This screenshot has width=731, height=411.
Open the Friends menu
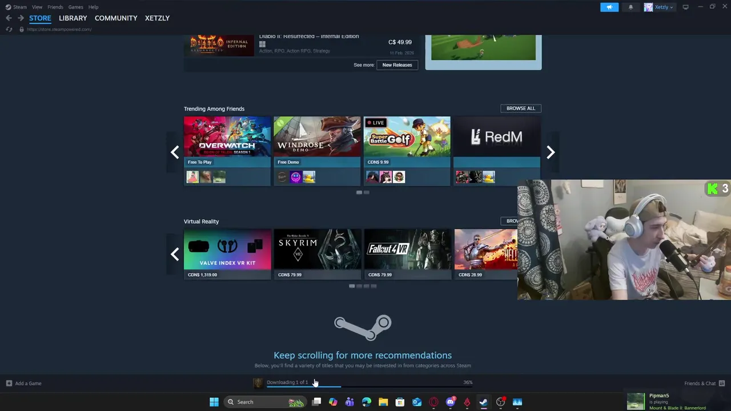click(55, 7)
